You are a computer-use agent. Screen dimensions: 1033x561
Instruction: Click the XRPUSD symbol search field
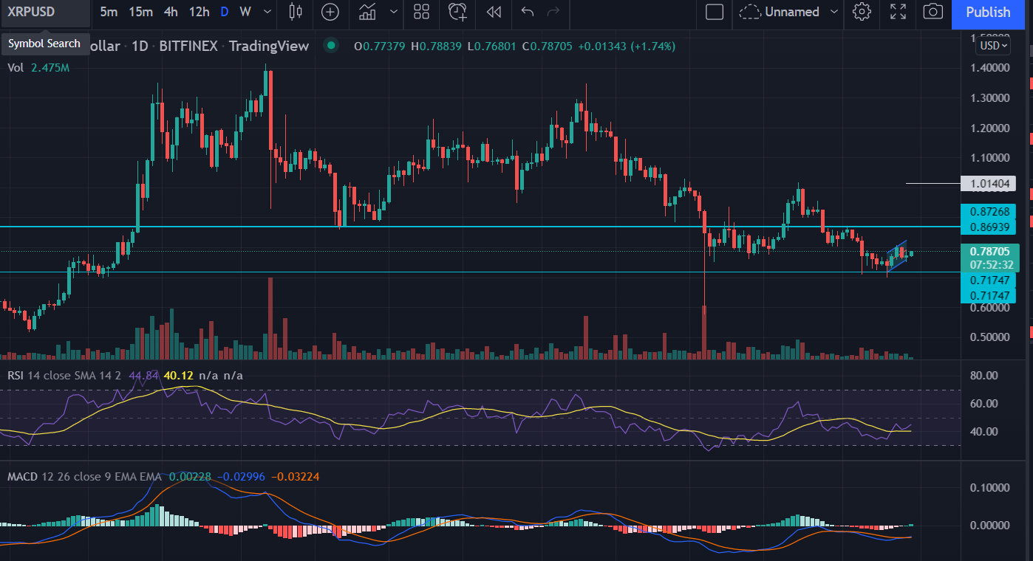pyautogui.click(x=46, y=12)
